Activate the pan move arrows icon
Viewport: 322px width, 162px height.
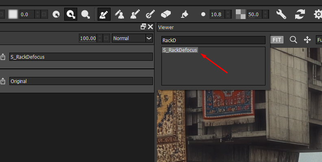click(x=307, y=40)
